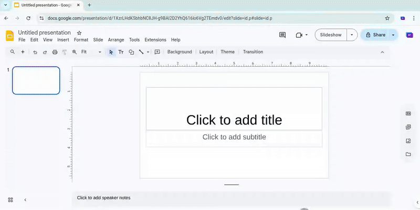Toggle the grid view button
The image size is (420, 210).
[10, 199]
